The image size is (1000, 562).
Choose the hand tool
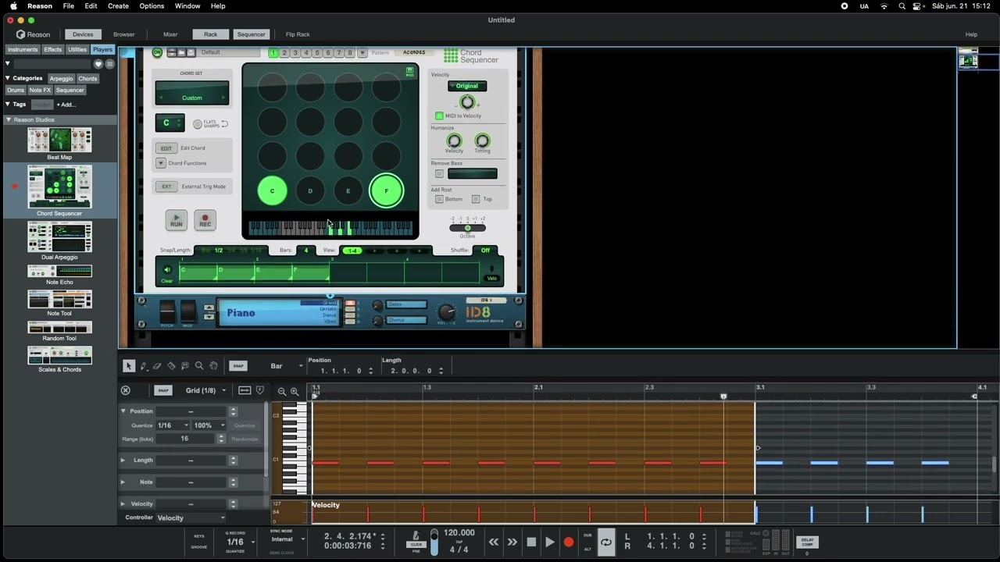pos(213,366)
